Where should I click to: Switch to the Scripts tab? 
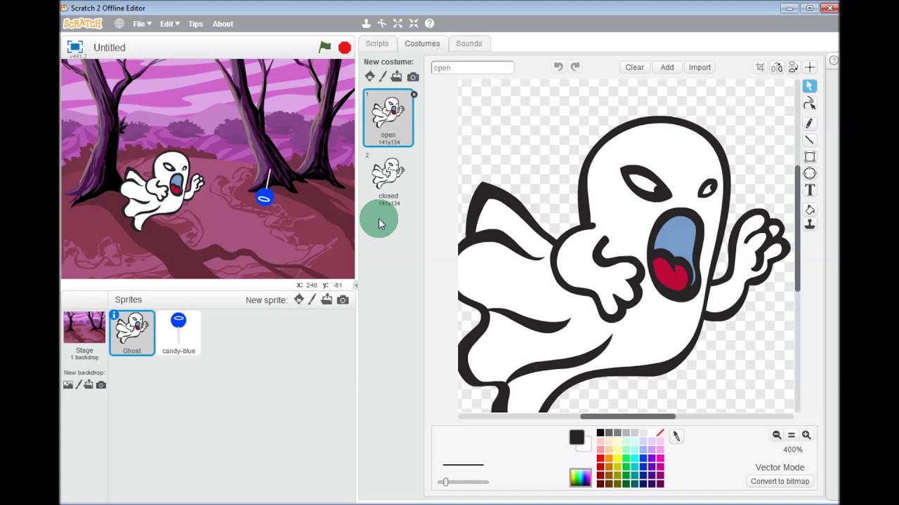pos(377,43)
